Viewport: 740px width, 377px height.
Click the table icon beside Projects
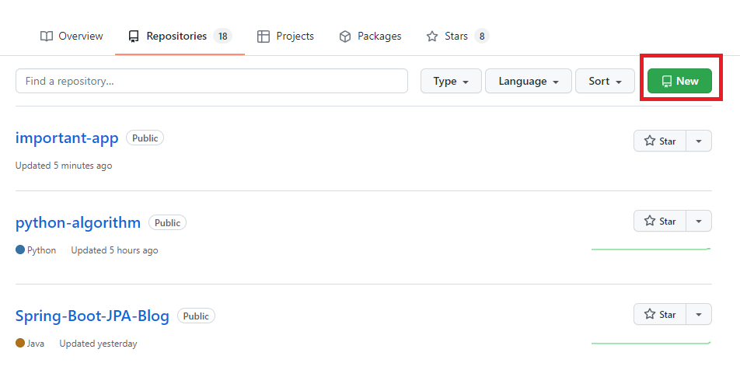264,37
